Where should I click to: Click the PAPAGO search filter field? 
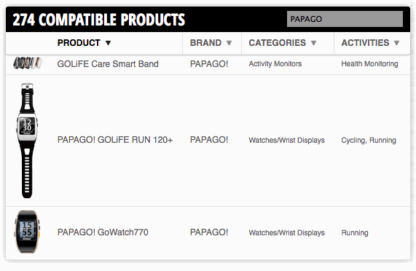click(345, 19)
